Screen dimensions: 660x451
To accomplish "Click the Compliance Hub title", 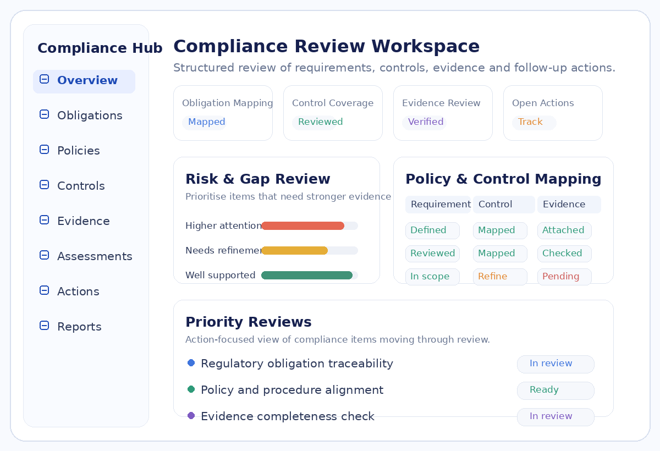I will 100,48.
